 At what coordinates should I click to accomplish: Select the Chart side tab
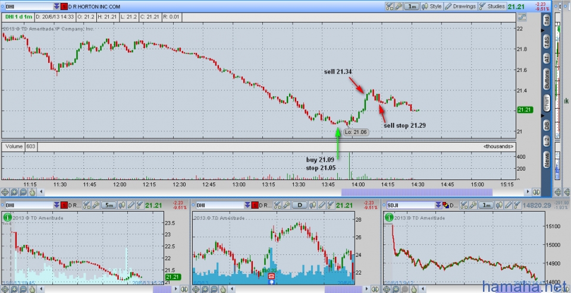(547, 103)
